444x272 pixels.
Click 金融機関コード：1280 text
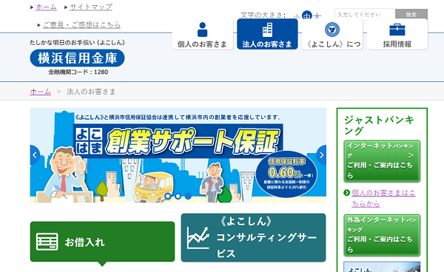point(78,72)
